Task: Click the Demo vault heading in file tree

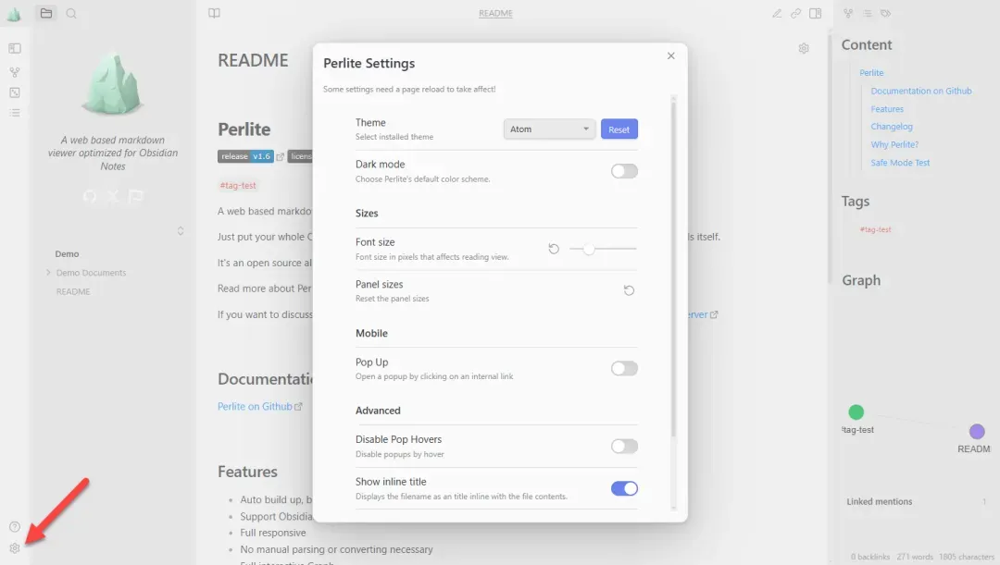Action: [x=67, y=253]
